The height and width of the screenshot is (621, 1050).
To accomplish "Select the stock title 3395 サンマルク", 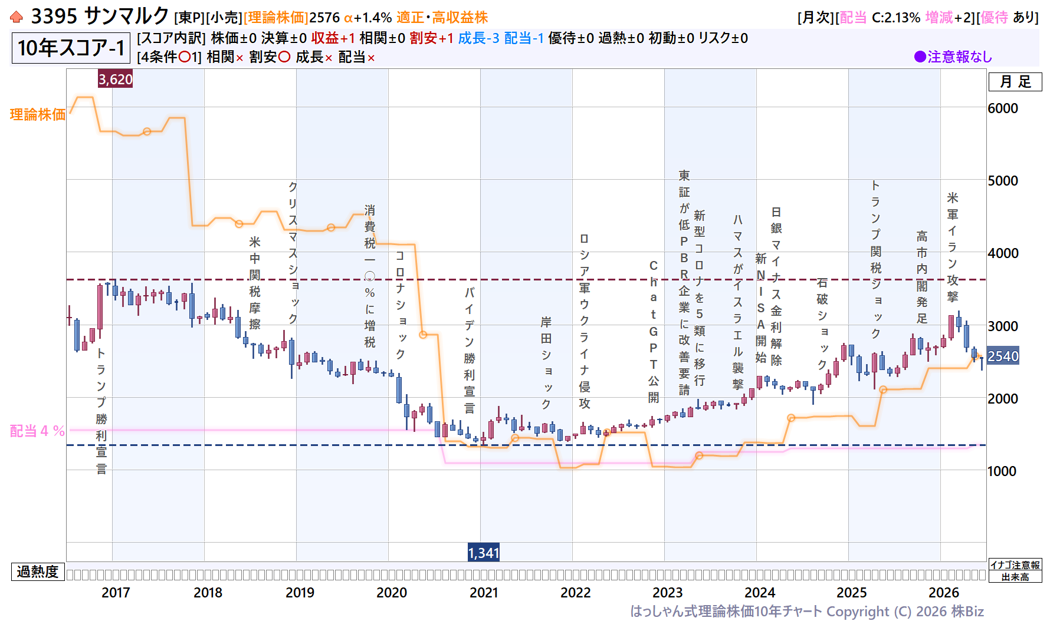I will pyautogui.click(x=100, y=16).
